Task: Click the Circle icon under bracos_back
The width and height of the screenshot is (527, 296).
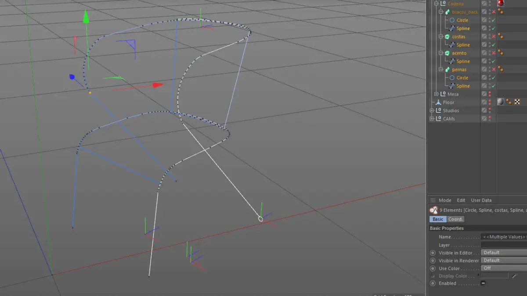Action: coord(452,20)
